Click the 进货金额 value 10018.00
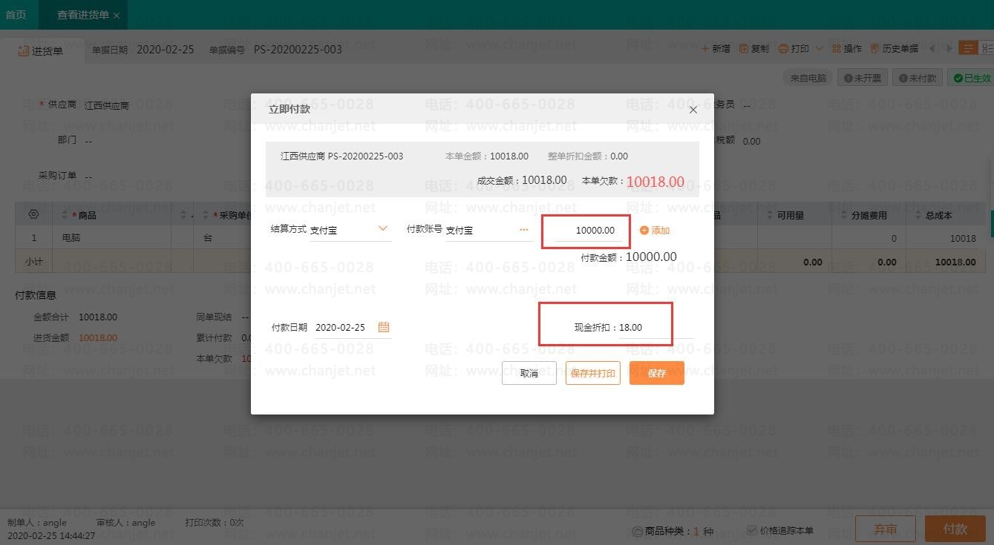 (x=98, y=337)
